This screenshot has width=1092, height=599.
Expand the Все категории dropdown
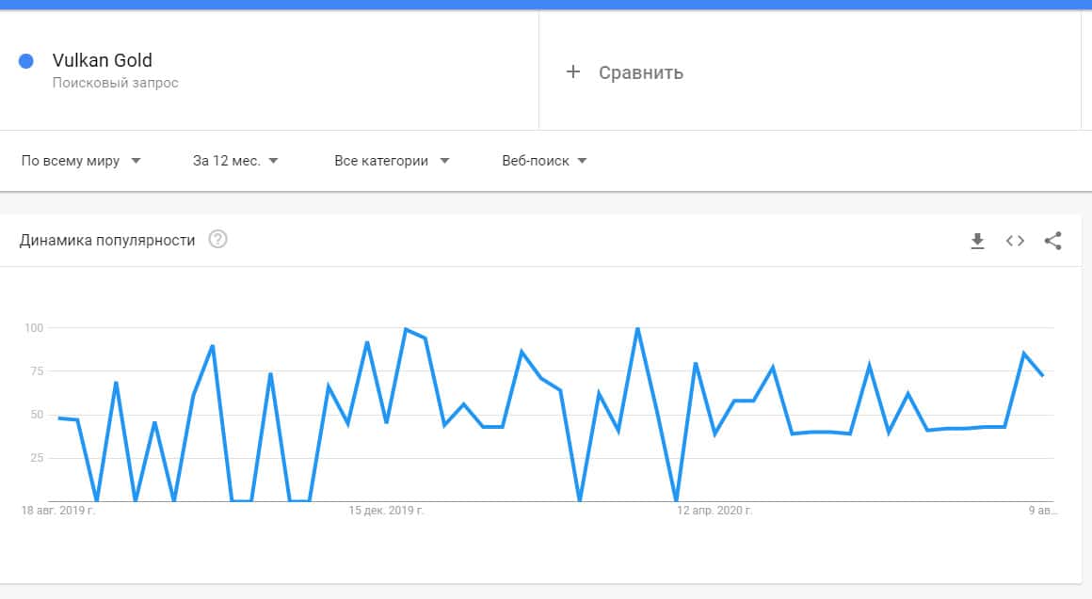tap(392, 161)
